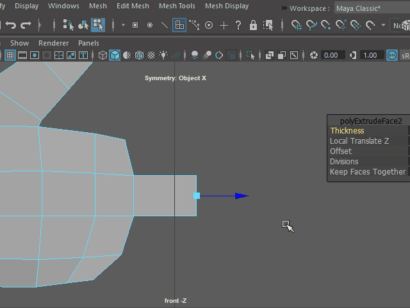The image size is (410, 308).
Task: Toggle the viewport grid display
Action: click(10, 55)
